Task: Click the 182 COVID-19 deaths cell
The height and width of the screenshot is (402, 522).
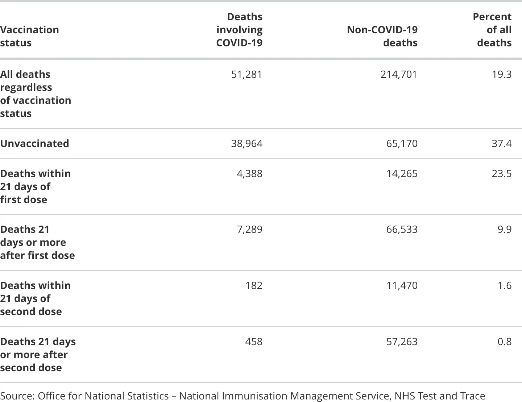Action: [253, 285]
